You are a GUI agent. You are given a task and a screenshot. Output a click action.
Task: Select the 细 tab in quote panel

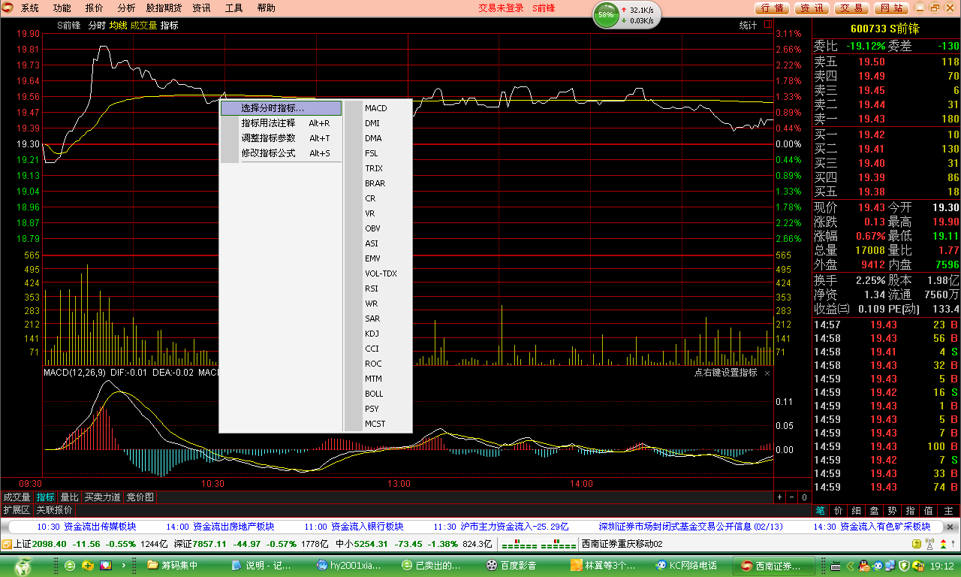pos(857,511)
